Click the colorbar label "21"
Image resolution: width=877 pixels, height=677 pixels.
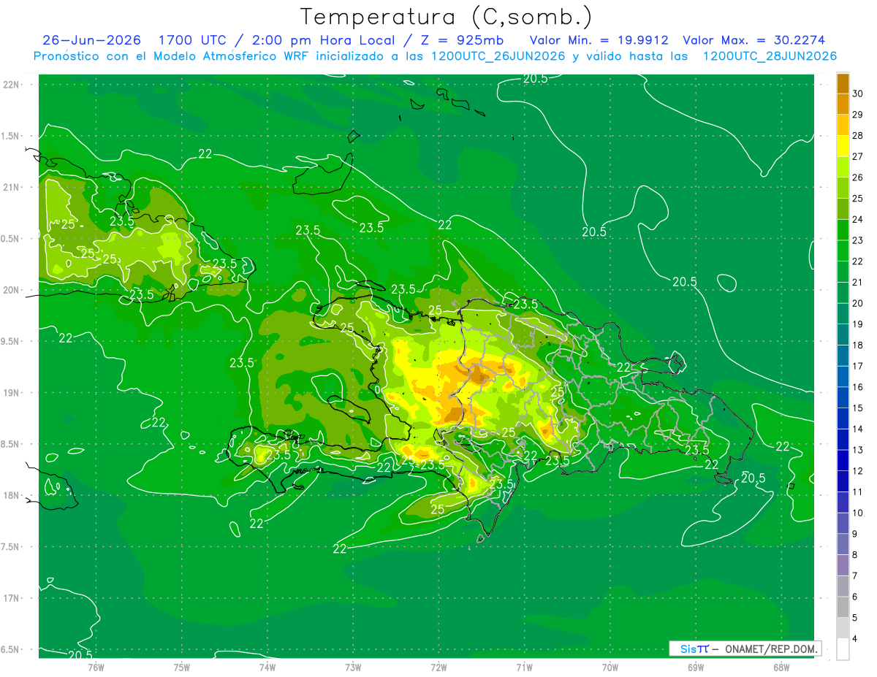859,283
